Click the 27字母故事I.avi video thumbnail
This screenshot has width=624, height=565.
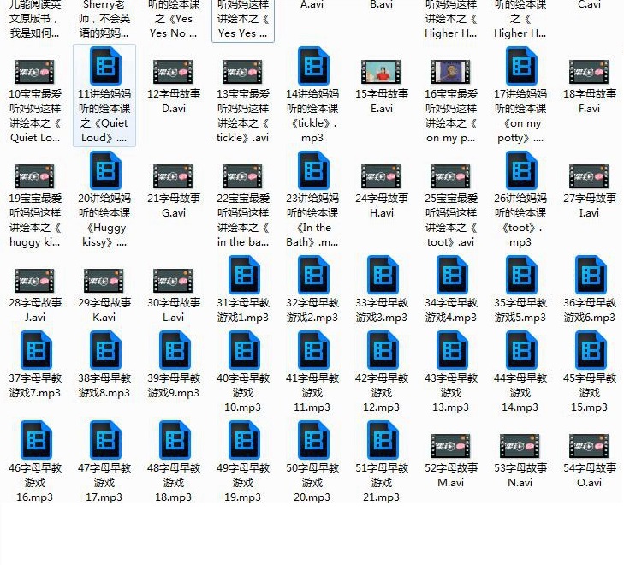[590, 176]
